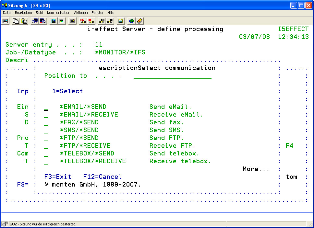This screenshot has height=228, width=314.
Task: Open the Datei menu
Action: 7,13
